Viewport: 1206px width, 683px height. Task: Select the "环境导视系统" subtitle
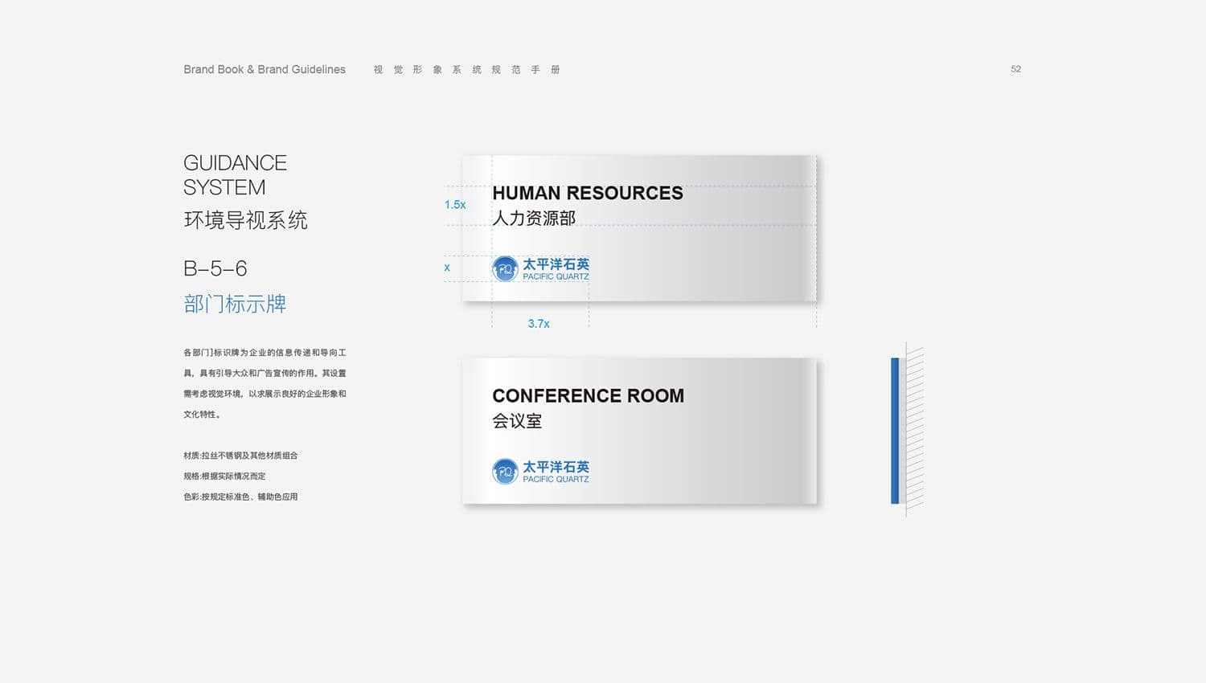click(x=245, y=220)
